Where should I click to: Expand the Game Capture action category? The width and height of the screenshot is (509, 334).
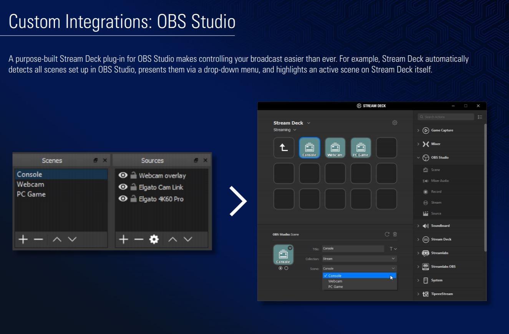[418, 130]
